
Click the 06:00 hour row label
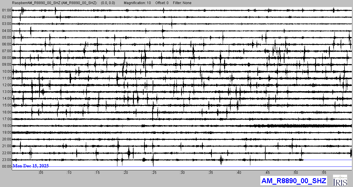(6, 44)
